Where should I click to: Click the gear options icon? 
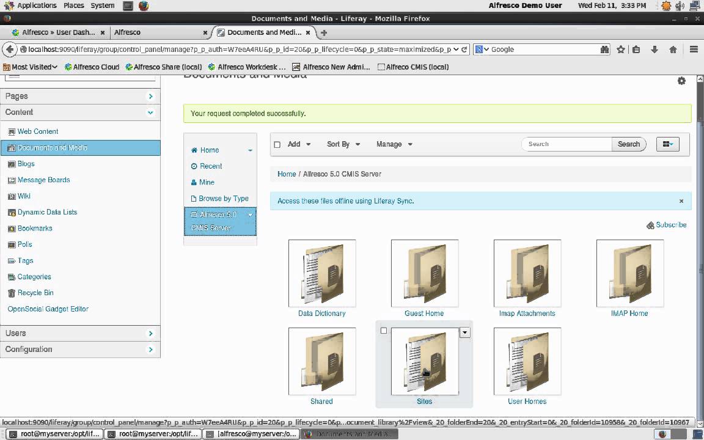[681, 81]
